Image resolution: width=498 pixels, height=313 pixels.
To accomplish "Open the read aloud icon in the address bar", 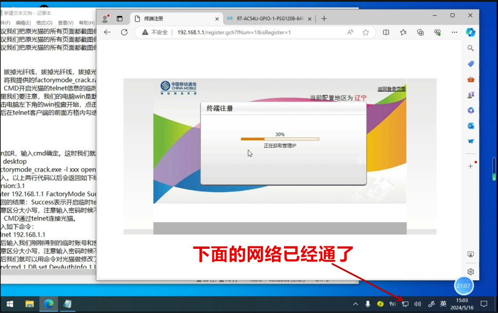I will point(350,33).
